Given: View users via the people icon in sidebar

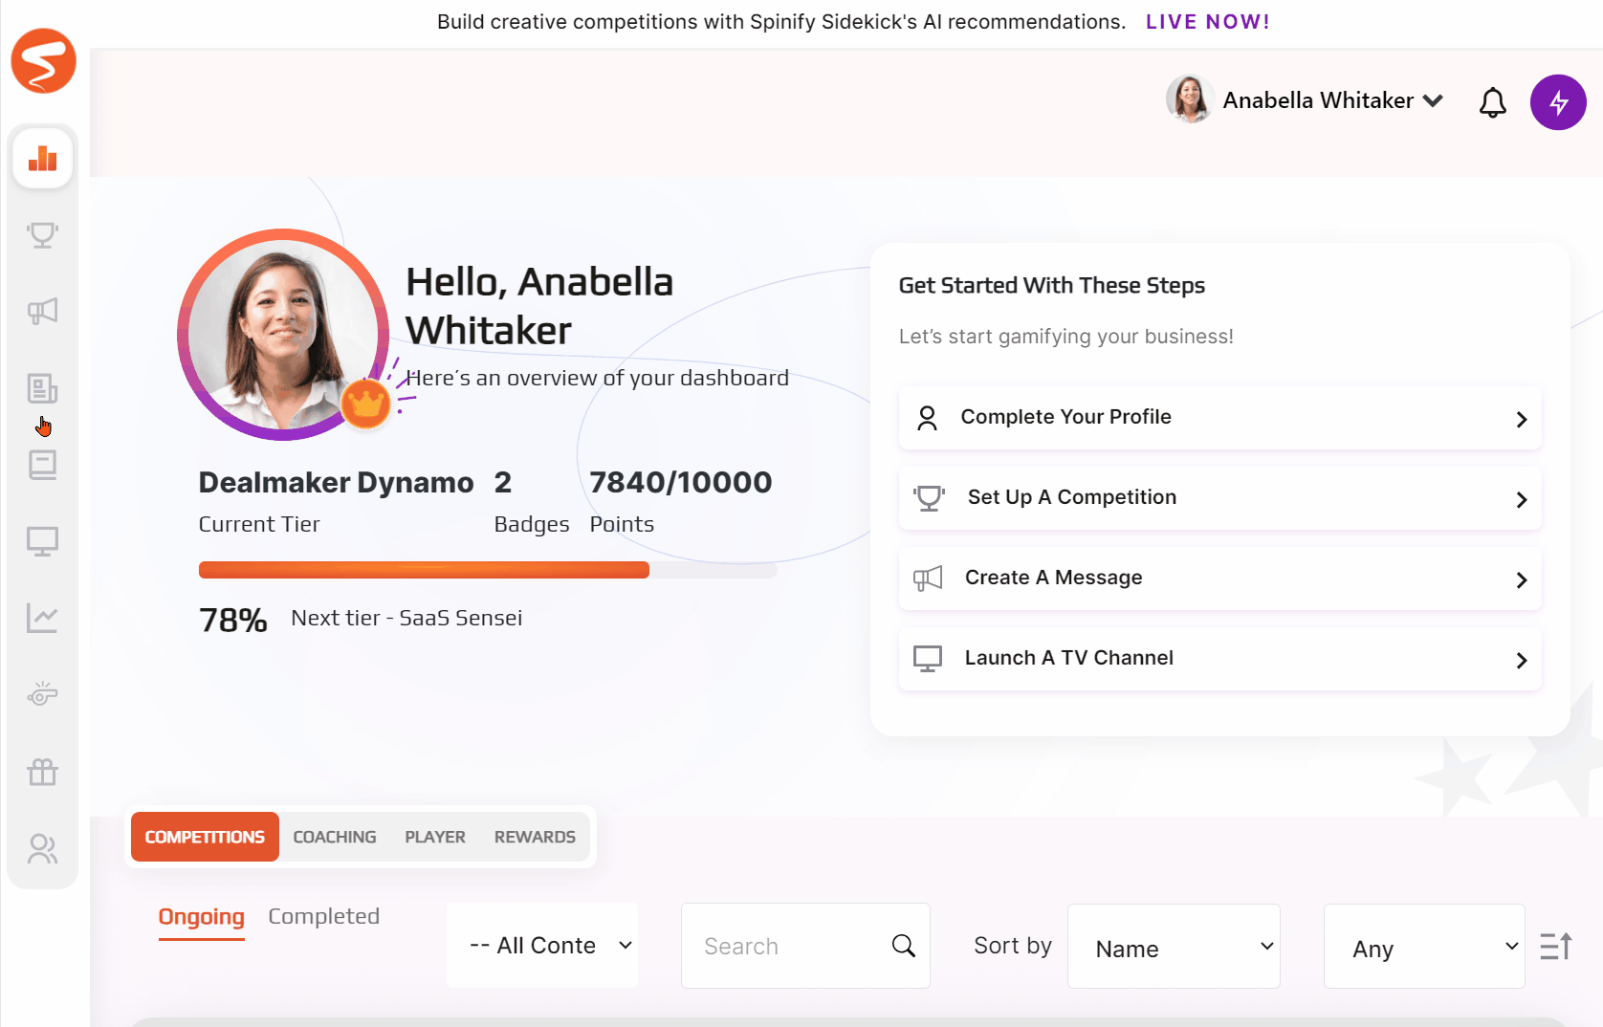Looking at the screenshot, I should (42, 848).
